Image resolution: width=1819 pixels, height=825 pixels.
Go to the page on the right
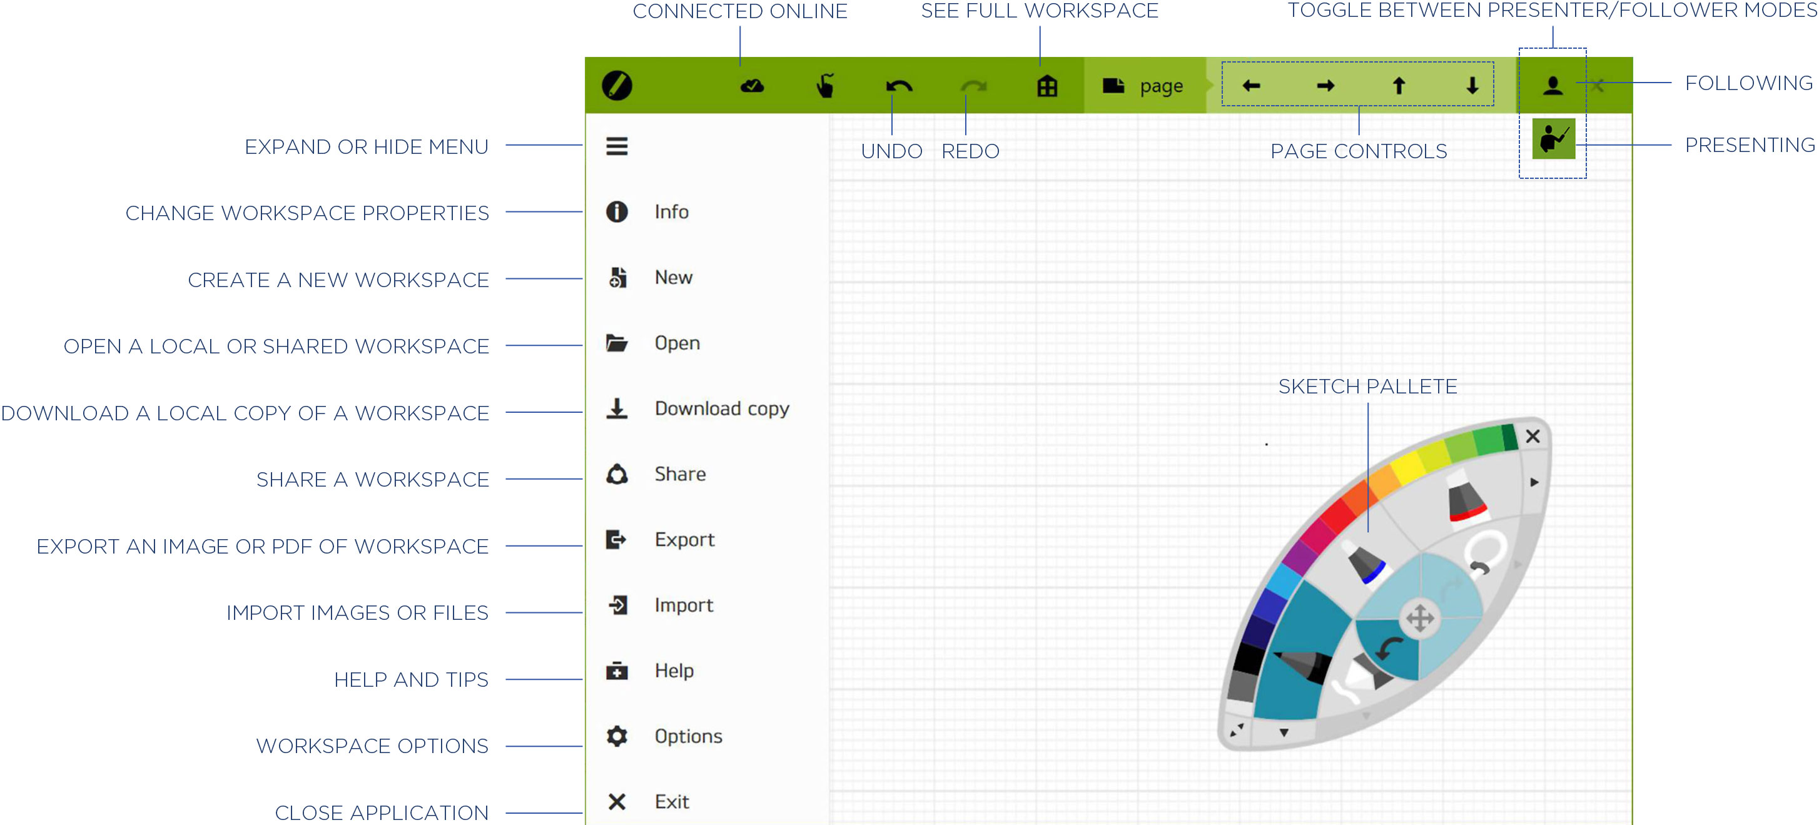[x=1325, y=86]
